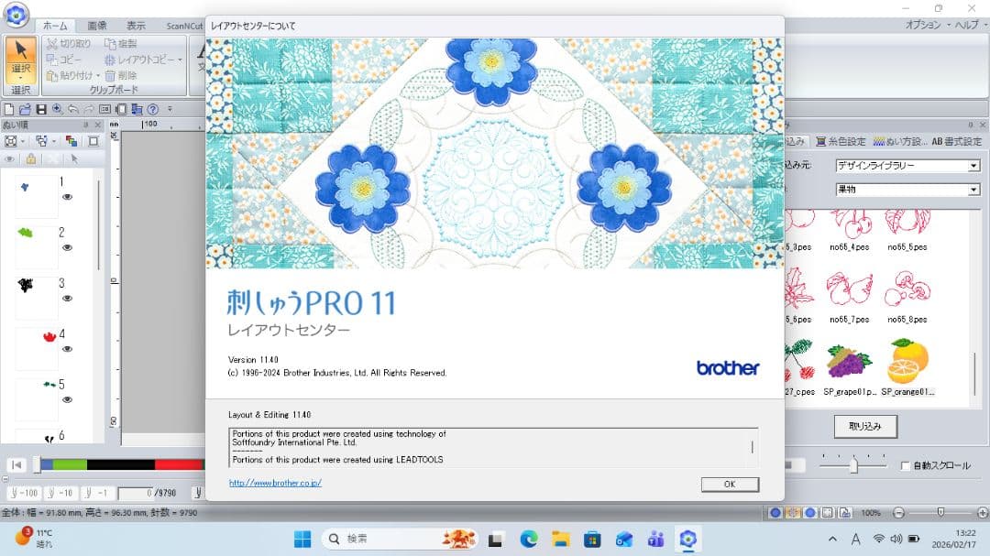
Task: Click the open folder quick toolbar icon
Action: (25, 109)
